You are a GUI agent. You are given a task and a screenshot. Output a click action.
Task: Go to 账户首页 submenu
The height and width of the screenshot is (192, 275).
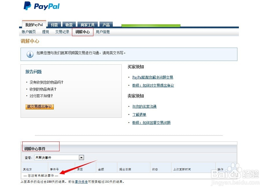click(x=29, y=32)
